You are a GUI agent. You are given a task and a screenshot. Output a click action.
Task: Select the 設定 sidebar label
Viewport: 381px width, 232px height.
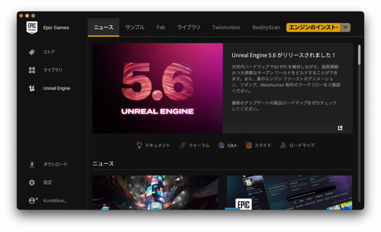[48, 182]
